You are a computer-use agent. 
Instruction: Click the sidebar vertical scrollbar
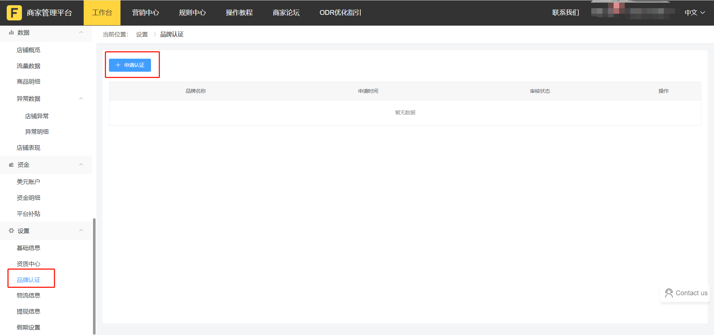(94, 275)
